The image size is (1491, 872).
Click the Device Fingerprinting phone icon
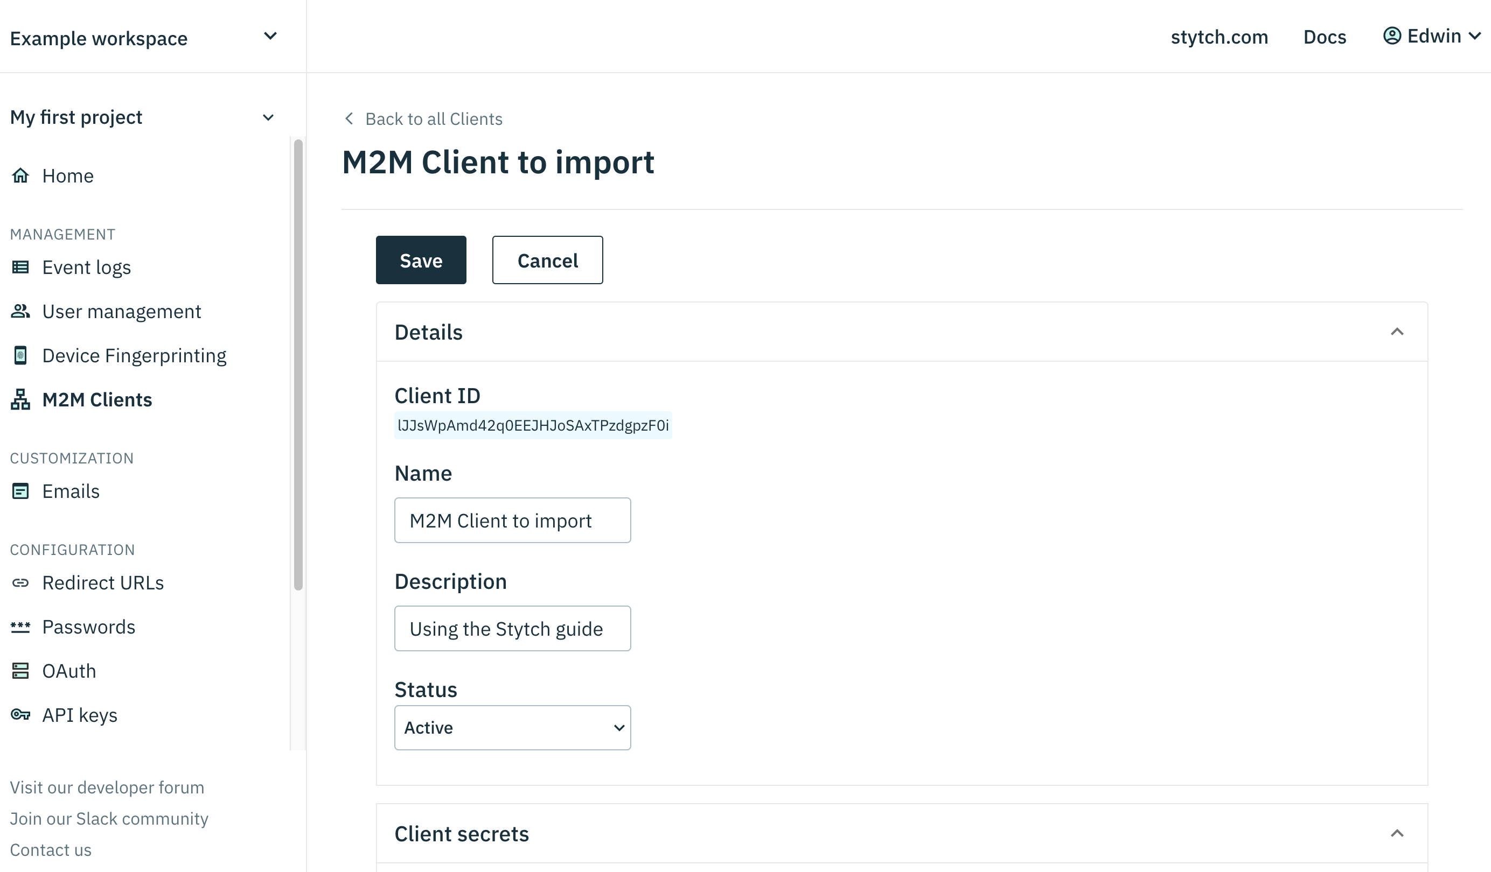click(x=20, y=355)
